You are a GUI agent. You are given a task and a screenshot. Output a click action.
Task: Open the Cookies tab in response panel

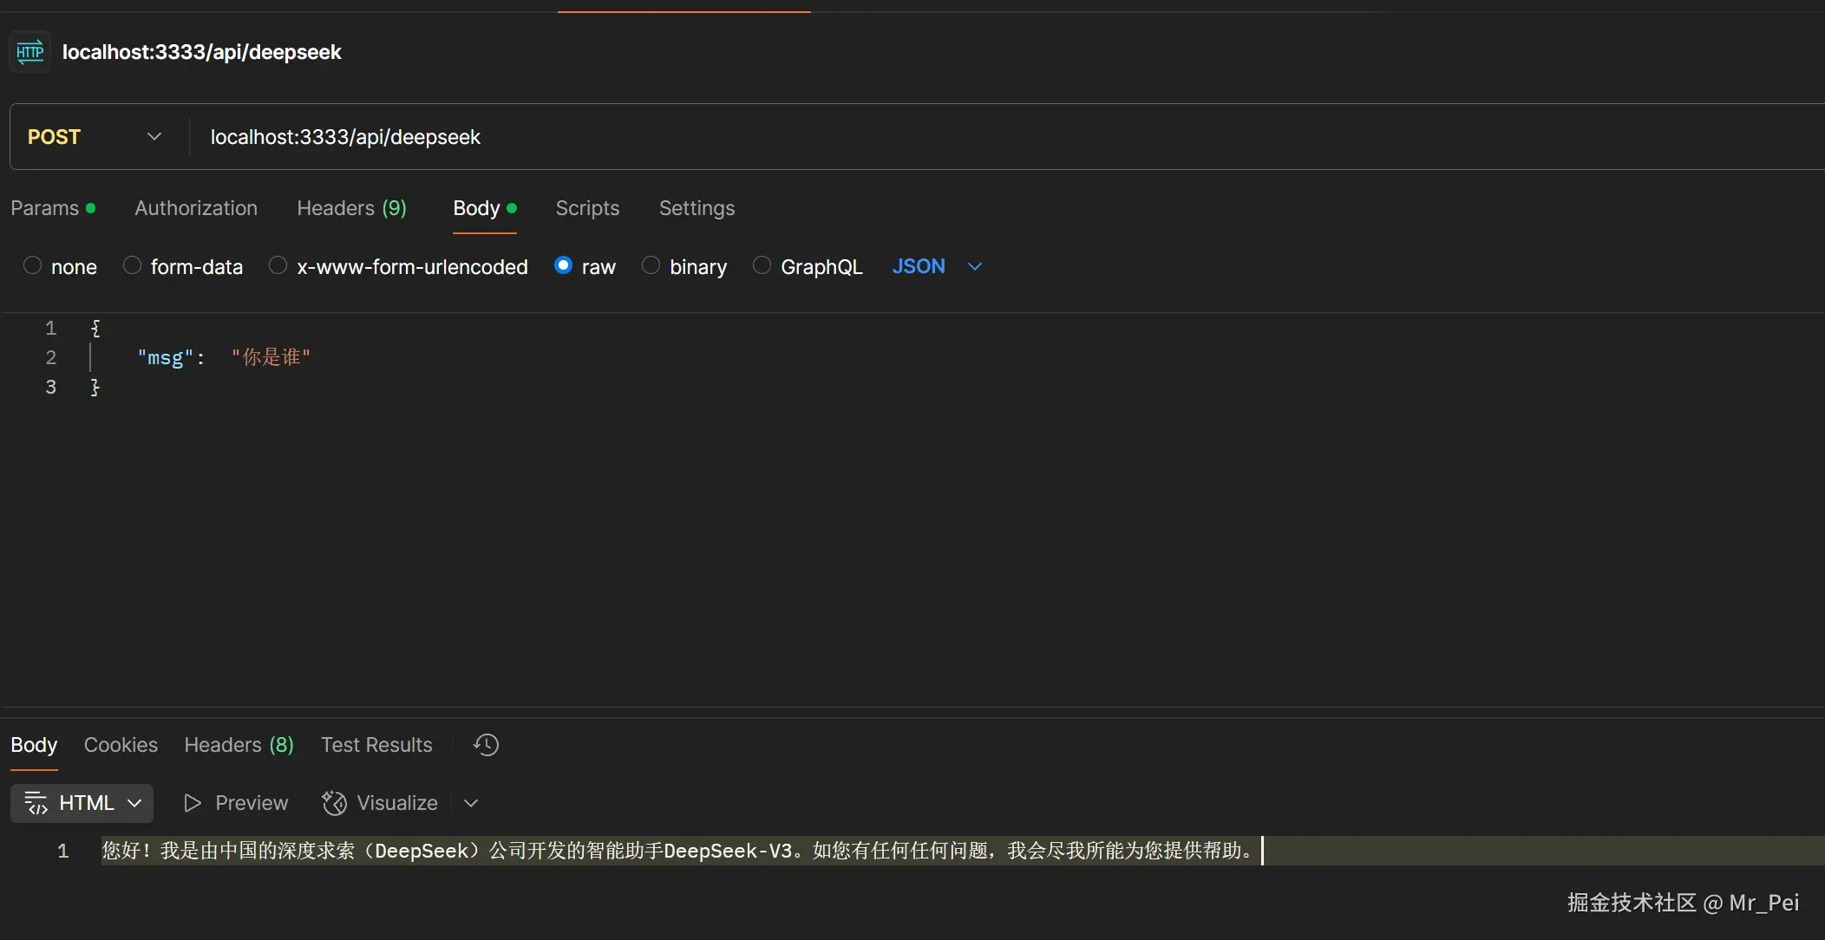120,744
